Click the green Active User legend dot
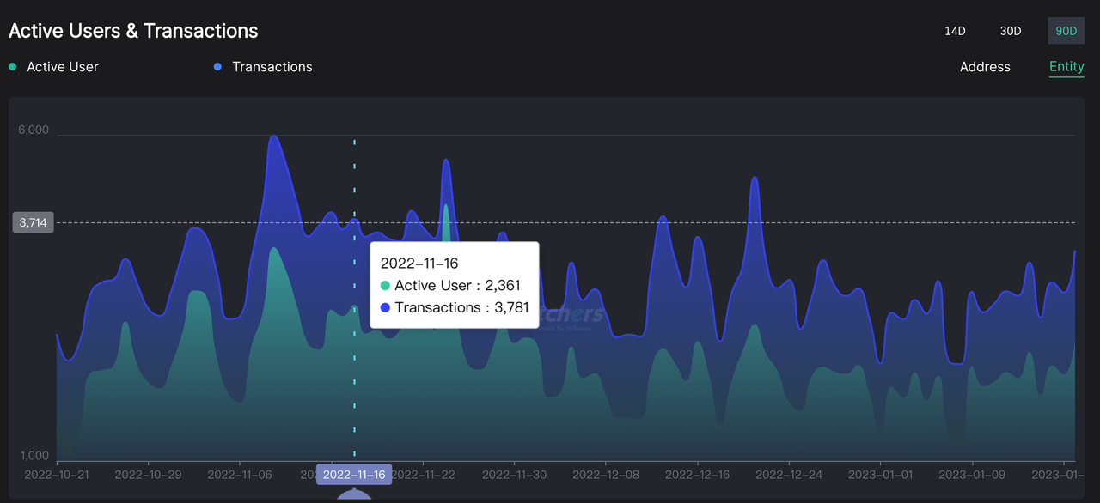The image size is (1100, 503). pos(13,67)
